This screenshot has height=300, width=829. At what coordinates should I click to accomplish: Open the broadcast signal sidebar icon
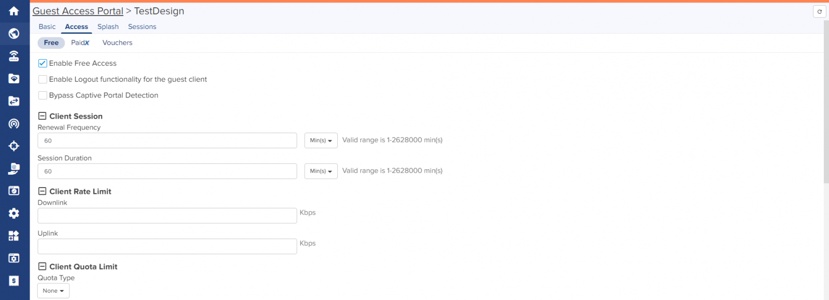14,124
